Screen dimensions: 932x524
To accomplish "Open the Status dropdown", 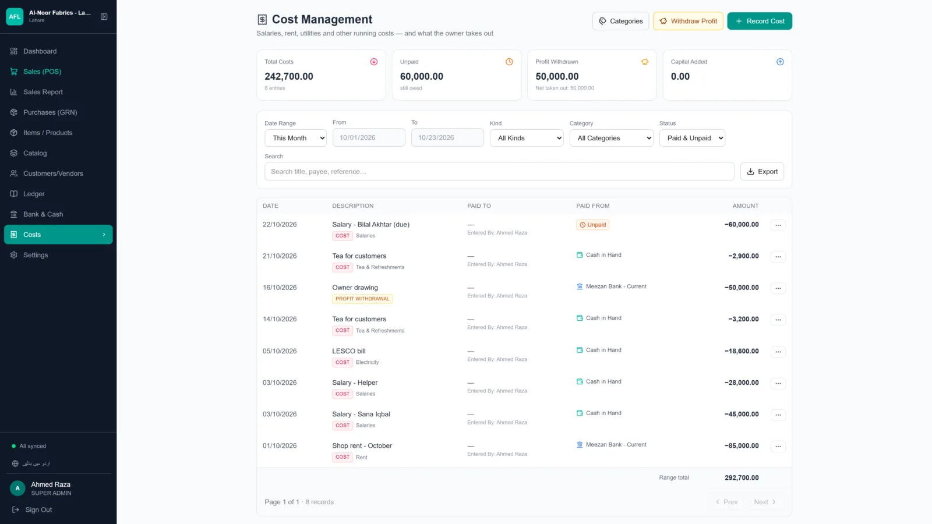I will tap(692, 138).
